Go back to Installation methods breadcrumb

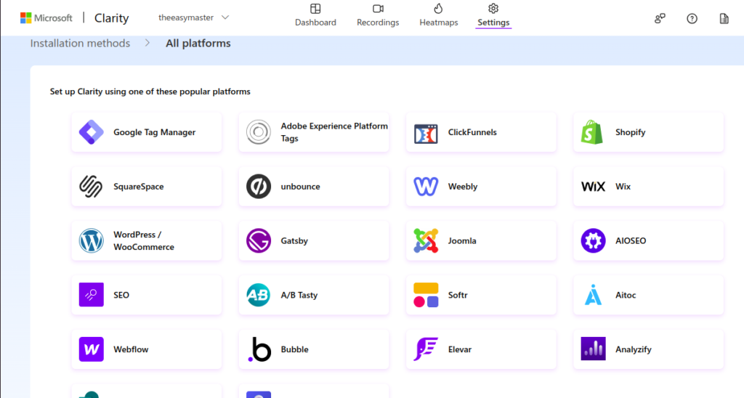[x=80, y=43]
